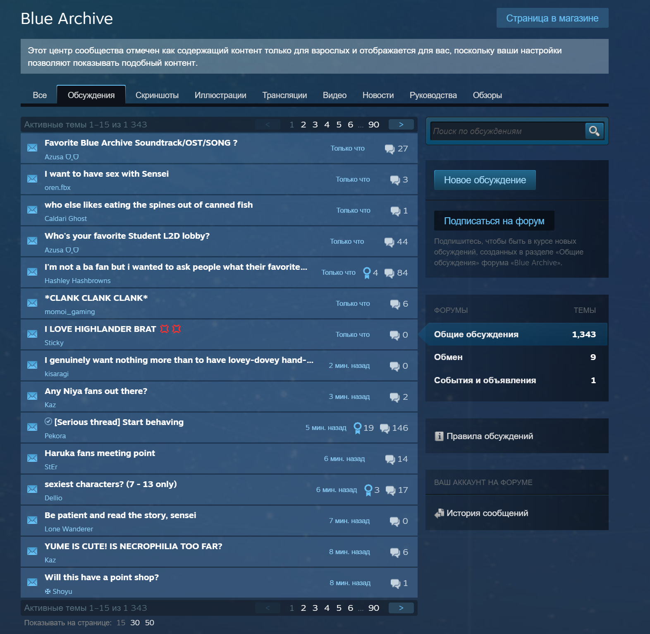Click reply bubble icon showing 17 replies
This screenshot has width=650, height=634.
click(390, 490)
